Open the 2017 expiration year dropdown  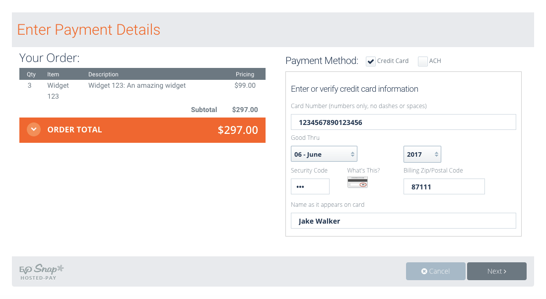422,154
